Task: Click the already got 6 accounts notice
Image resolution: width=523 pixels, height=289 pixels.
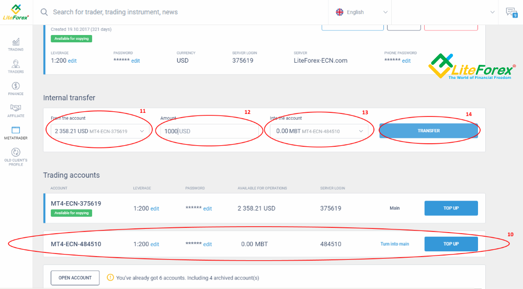Action: tap(187, 278)
